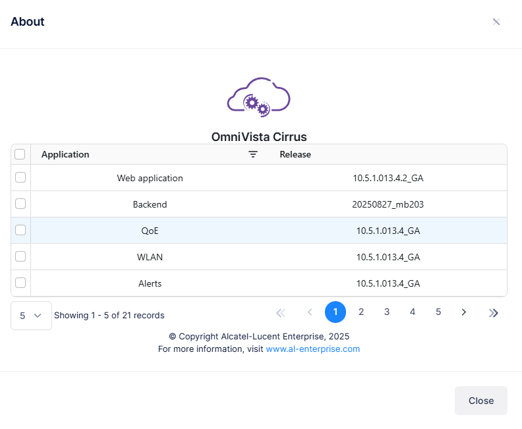Check the Web application row checkbox
The height and width of the screenshot is (429, 522).
[20, 177]
